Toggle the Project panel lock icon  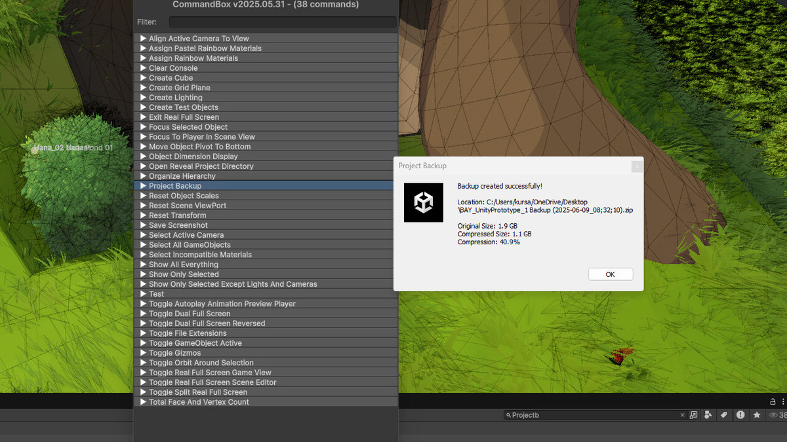[x=773, y=401]
